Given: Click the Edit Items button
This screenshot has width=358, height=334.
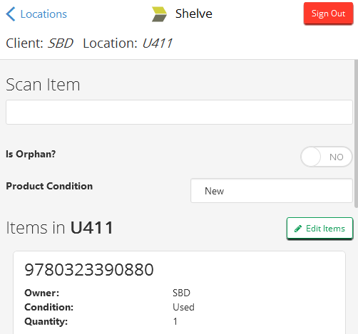Looking at the screenshot, I should click(319, 228).
